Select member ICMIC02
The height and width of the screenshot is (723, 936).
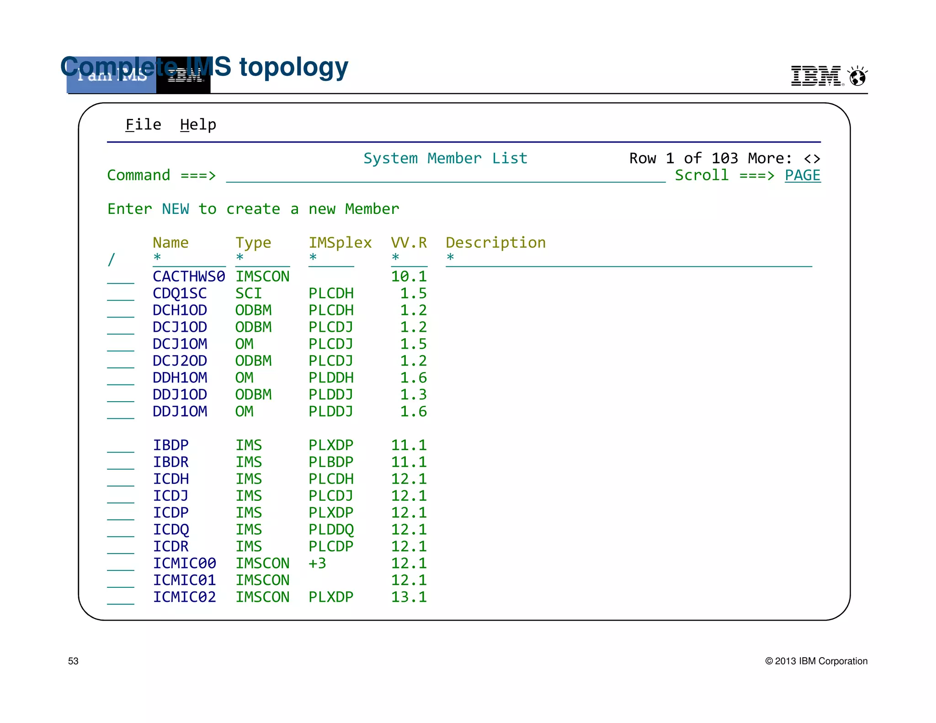tap(184, 597)
